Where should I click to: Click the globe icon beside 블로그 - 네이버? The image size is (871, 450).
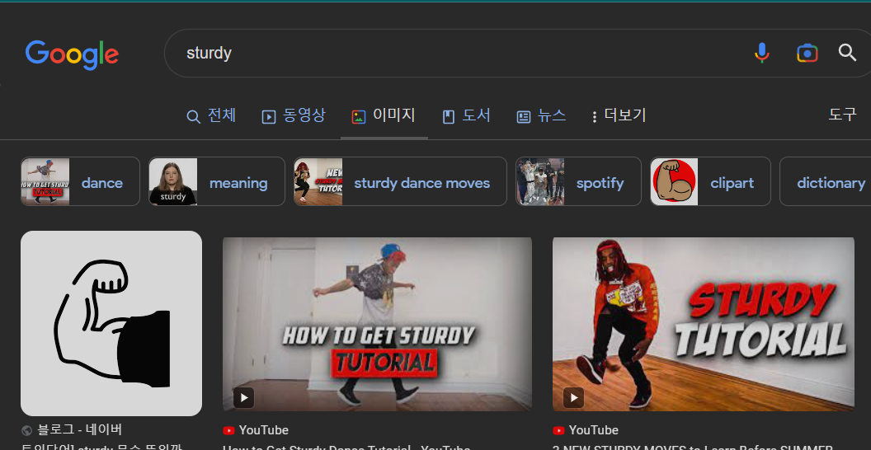click(26, 430)
